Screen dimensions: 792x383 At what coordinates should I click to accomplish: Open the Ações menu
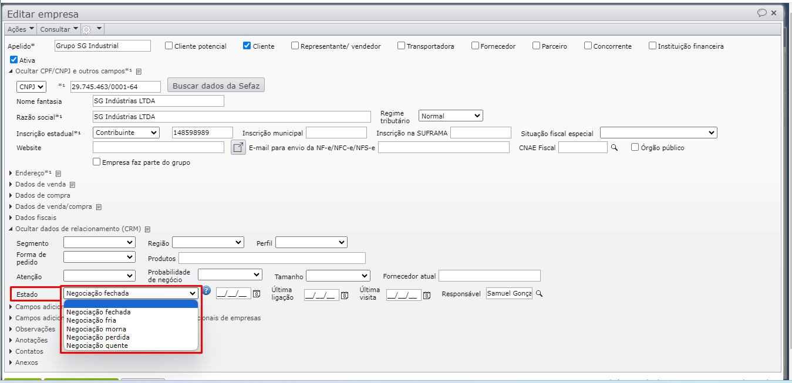pos(21,29)
